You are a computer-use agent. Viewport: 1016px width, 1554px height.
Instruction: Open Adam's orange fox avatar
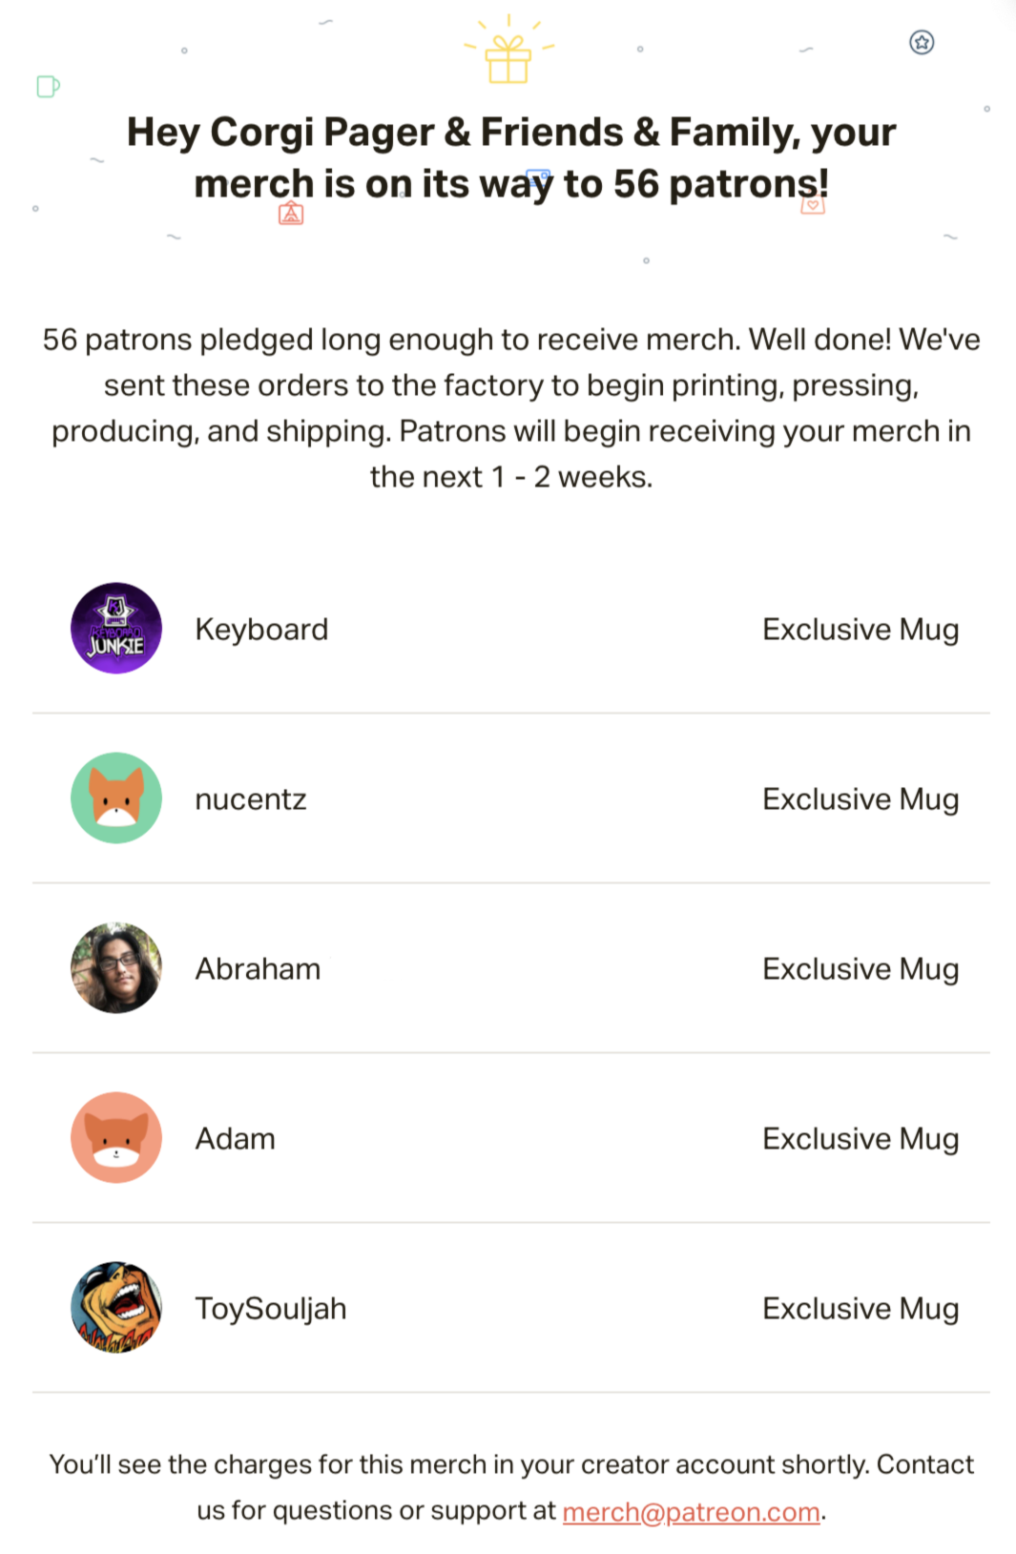pyautogui.click(x=116, y=1138)
